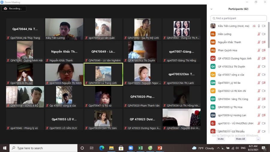Click Kiều Tiến Lương video tile
Image resolution: width=270 pixels, height=152 pixels.
(64, 29)
